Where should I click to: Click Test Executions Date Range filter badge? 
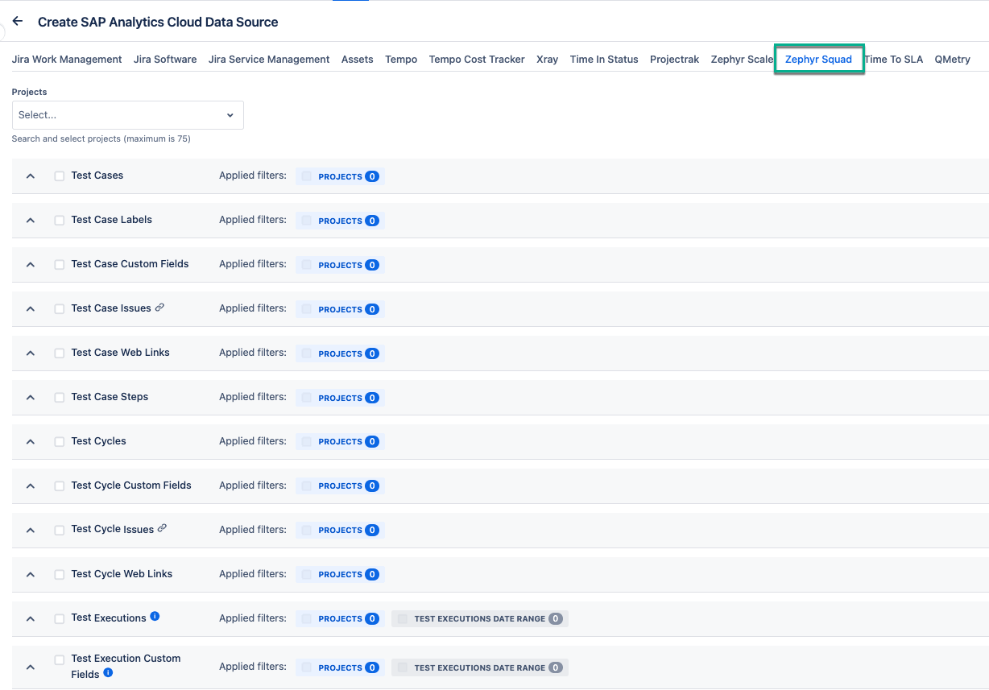[480, 618]
